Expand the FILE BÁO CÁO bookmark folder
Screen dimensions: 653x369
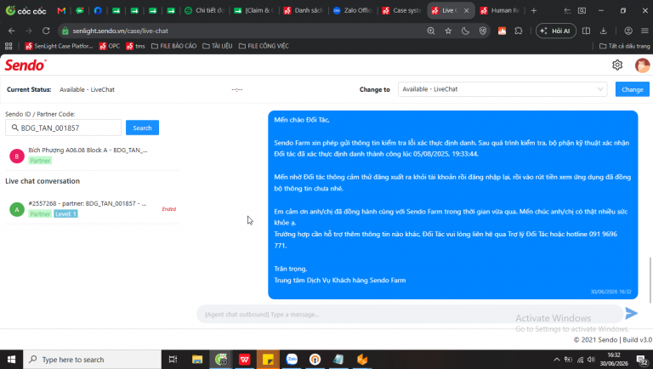coord(173,46)
